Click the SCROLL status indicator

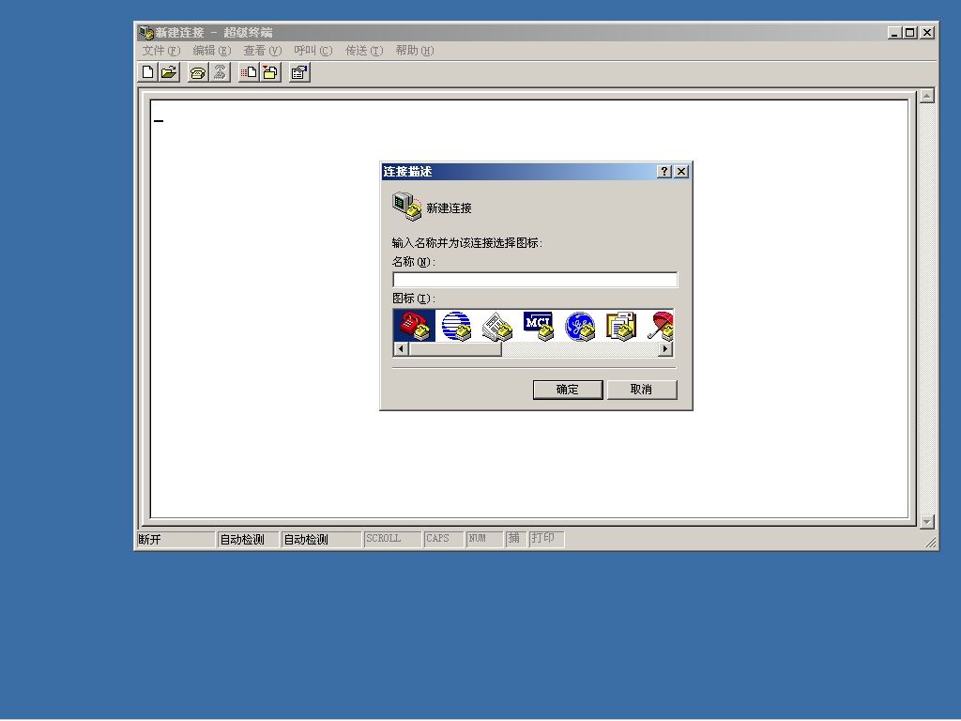tap(392, 539)
